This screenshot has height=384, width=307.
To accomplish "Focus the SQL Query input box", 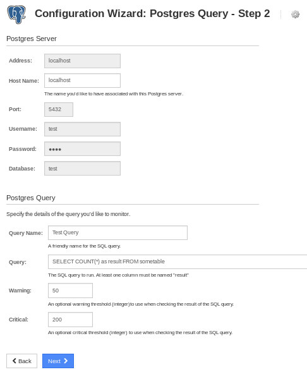I will [178, 261].
